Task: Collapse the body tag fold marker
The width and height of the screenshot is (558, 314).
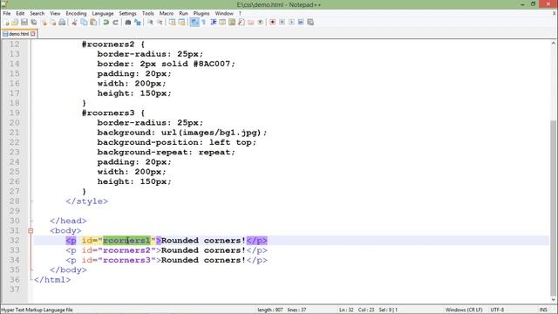Action: click(x=31, y=230)
